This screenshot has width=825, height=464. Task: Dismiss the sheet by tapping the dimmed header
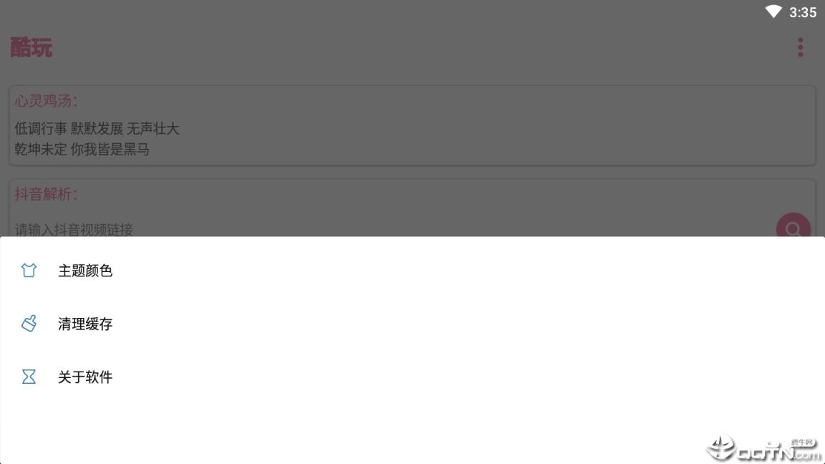pos(412,47)
